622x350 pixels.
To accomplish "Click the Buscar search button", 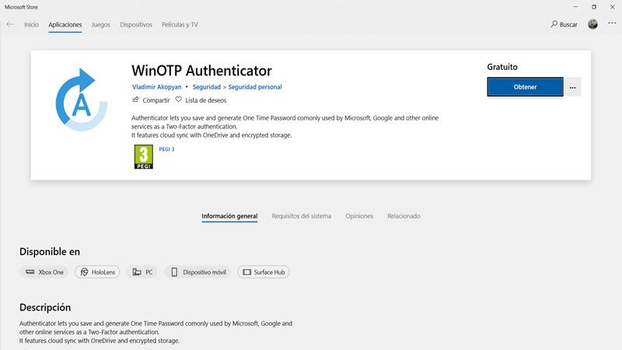I will coord(564,25).
